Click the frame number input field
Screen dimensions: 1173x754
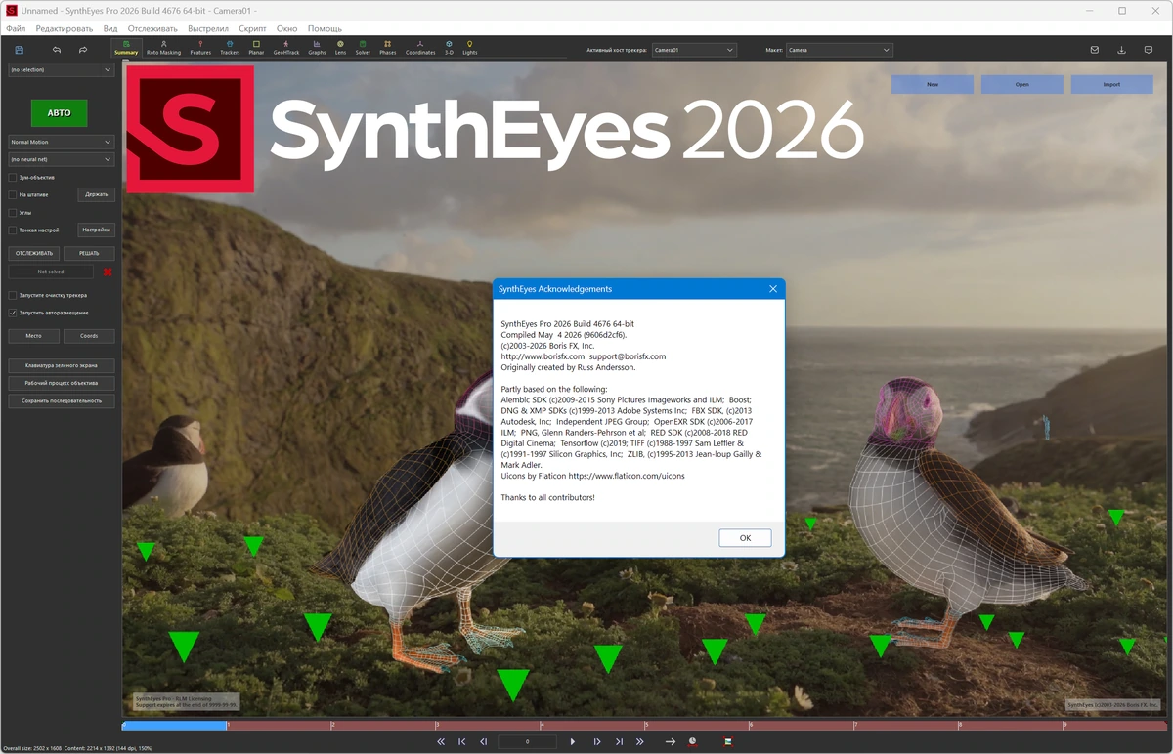(x=527, y=742)
